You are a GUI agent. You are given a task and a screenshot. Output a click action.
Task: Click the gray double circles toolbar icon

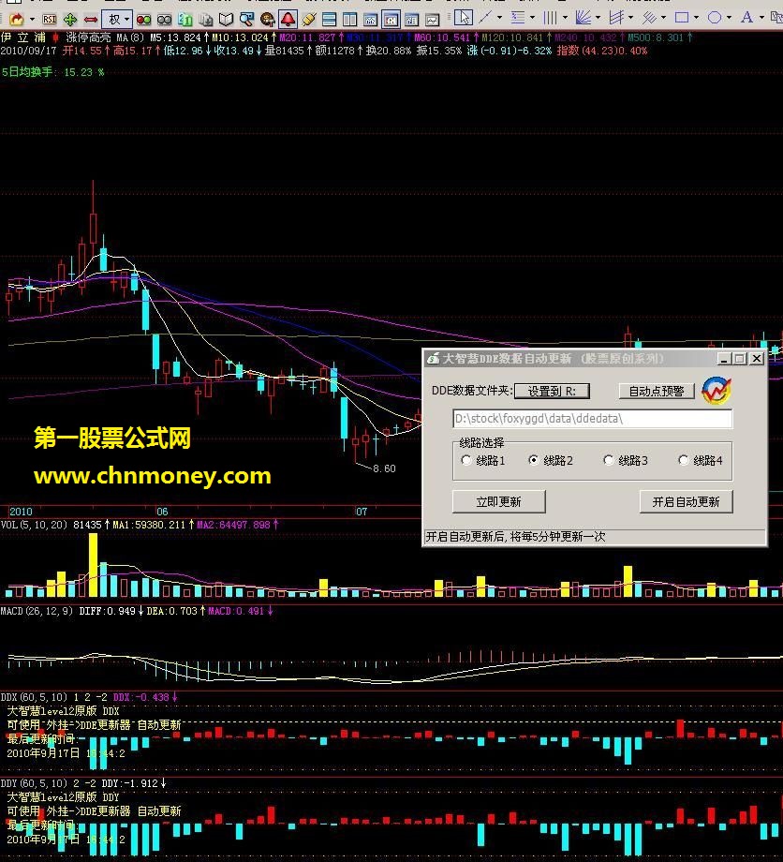pyautogui.click(x=164, y=20)
